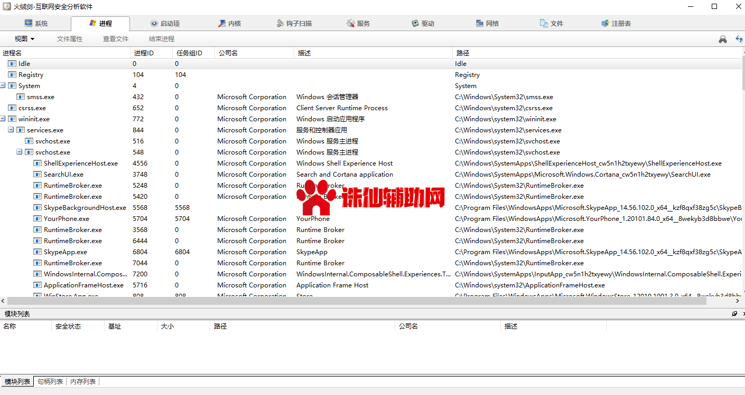Click the icon next to ShellExperienceHost.exe

tap(38, 163)
